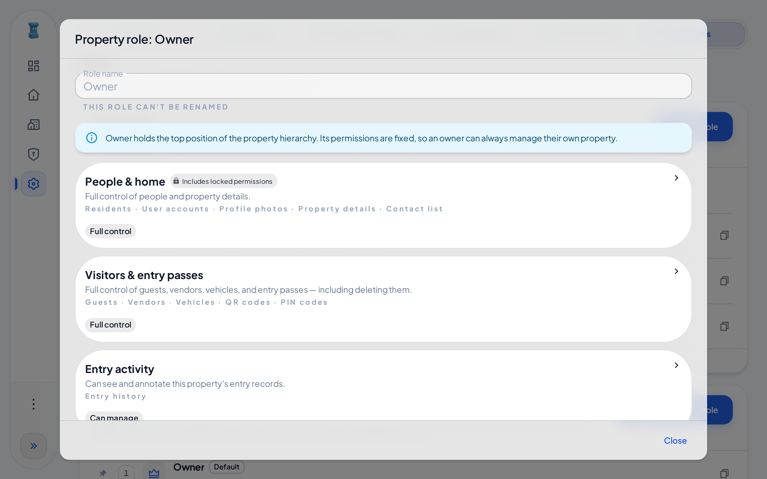Select the settings gear icon in sidebar
Viewport: 767px width, 479px height.
coord(33,184)
